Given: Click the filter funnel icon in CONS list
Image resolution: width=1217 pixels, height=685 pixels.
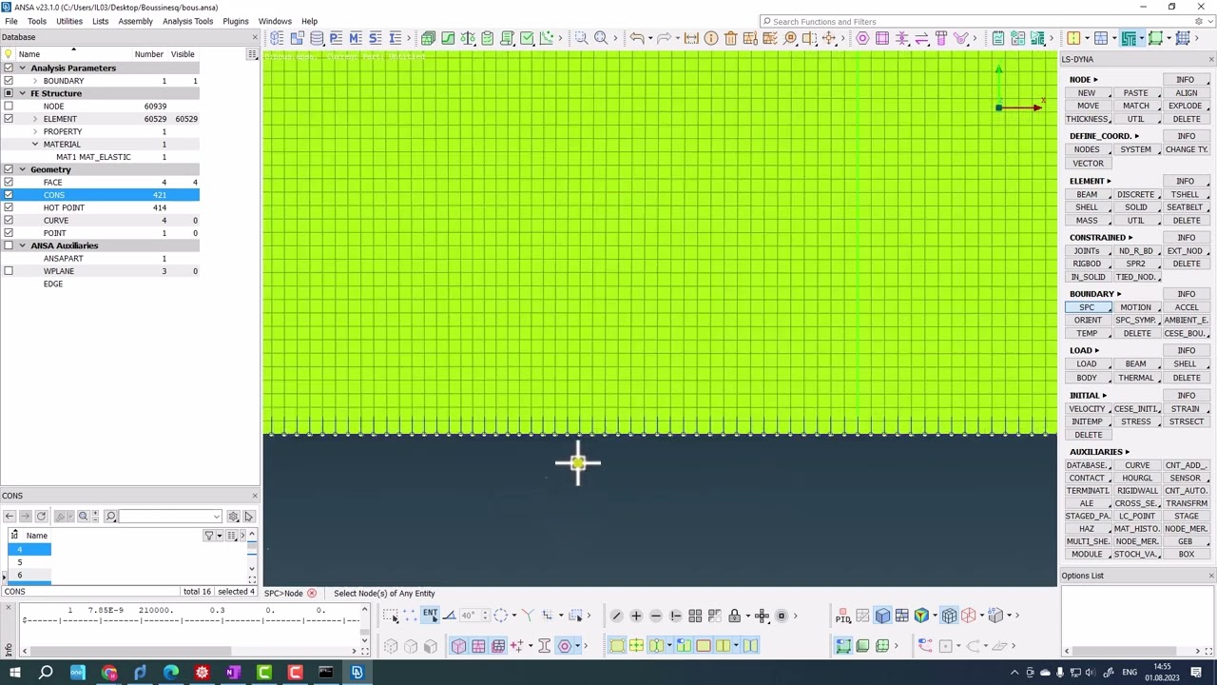Looking at the screenshot, I should (x=209, y=536).
